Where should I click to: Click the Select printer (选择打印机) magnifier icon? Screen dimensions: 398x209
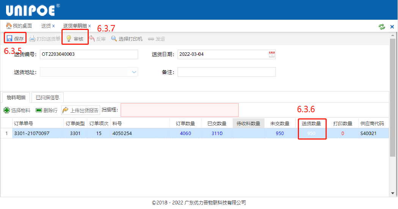114,39
